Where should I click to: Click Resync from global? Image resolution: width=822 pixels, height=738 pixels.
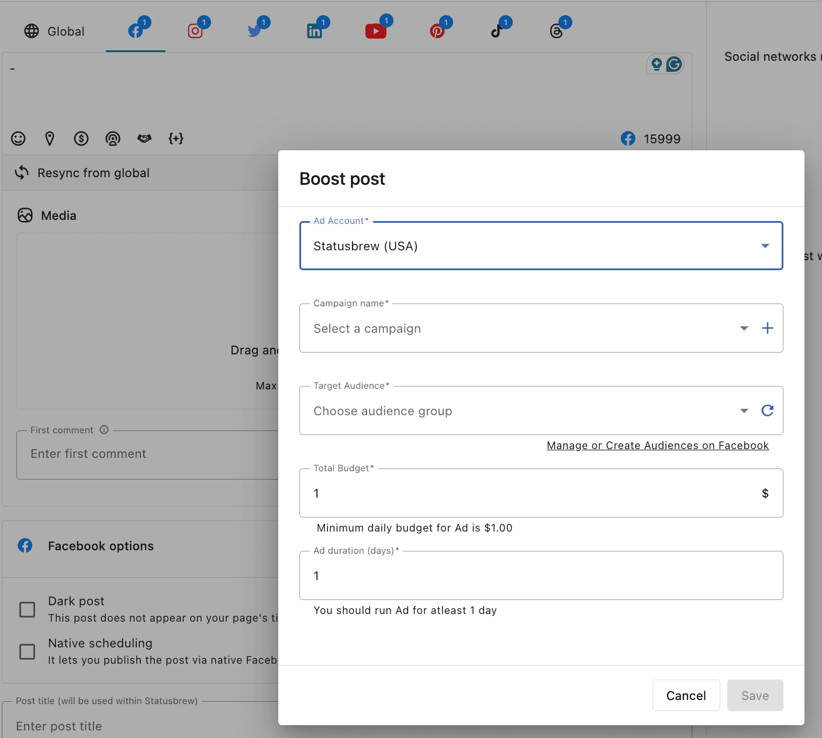click(82, 173)
